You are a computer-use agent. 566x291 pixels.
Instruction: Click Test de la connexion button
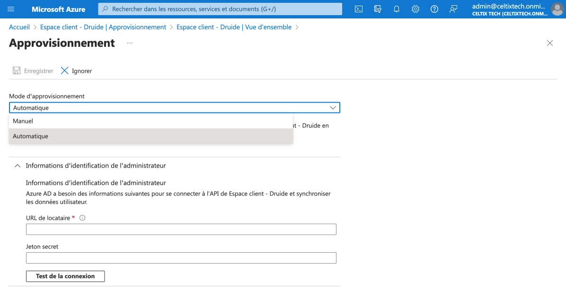click(65, 276)
